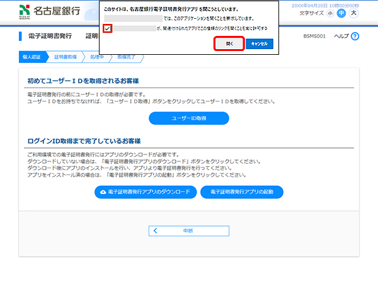Click the left chevron in 中断 button

[156, 231]
